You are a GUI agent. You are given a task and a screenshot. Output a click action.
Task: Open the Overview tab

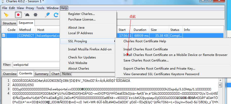click(x=10, y=74)
